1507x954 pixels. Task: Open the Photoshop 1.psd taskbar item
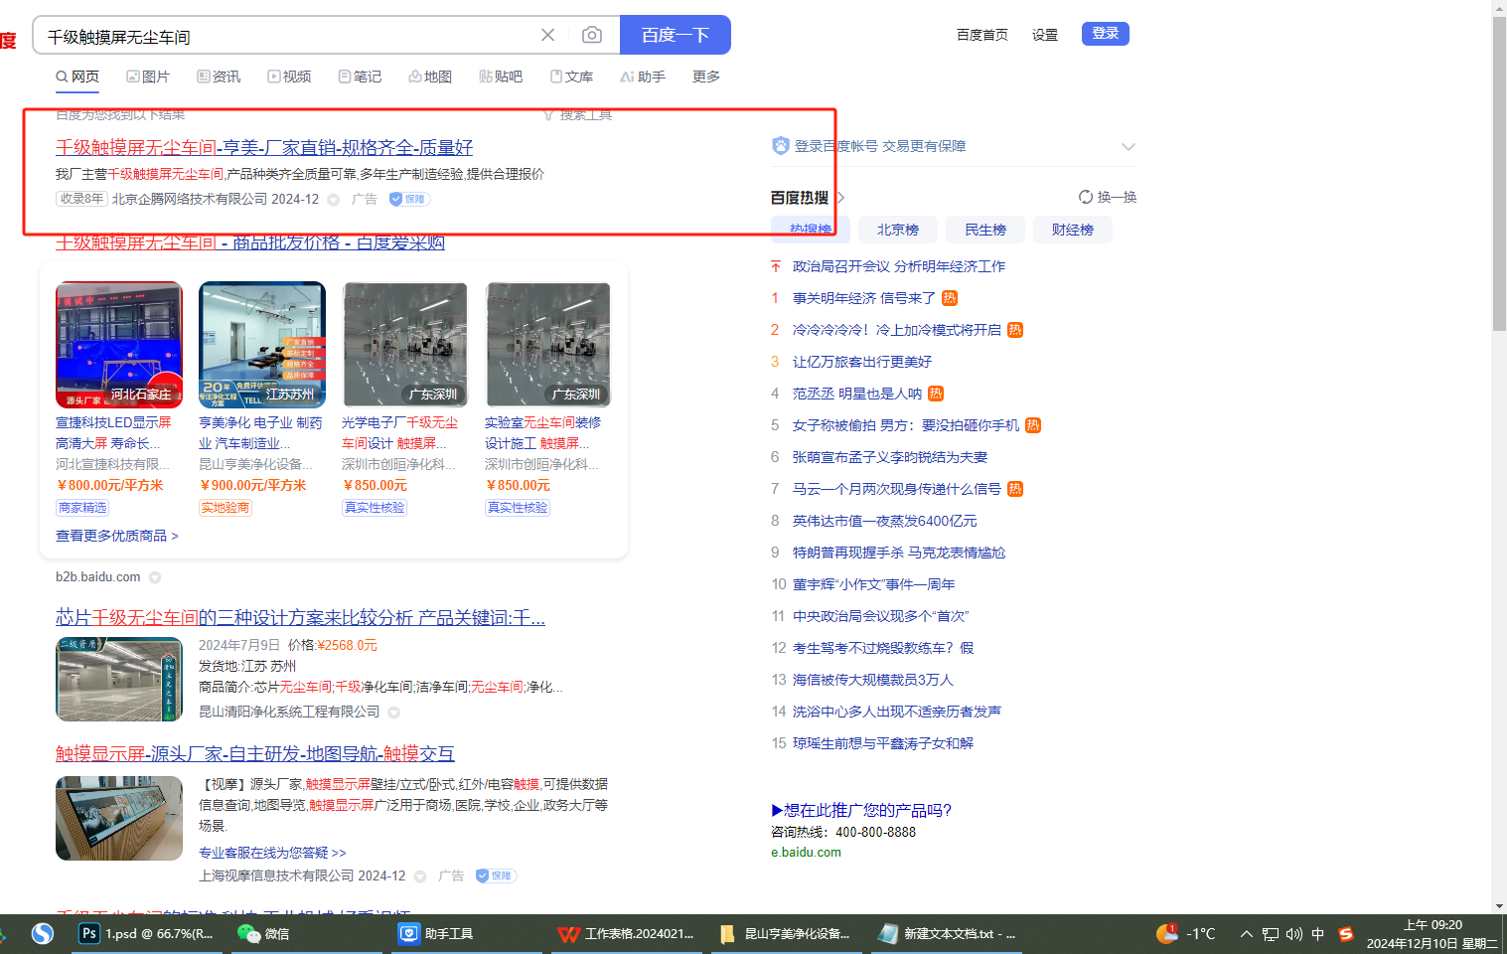[x=147, y=934]
